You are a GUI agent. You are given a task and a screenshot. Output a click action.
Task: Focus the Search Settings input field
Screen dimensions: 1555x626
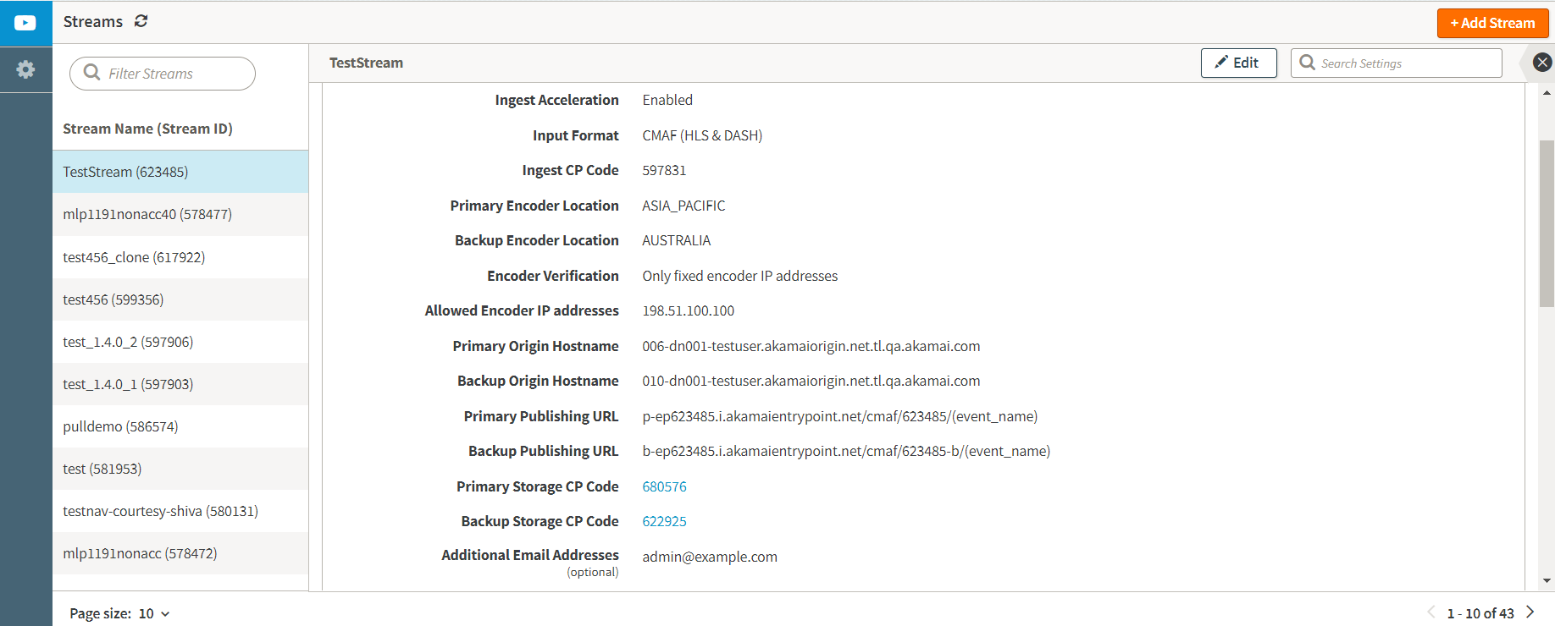[x=1406, y=63]
